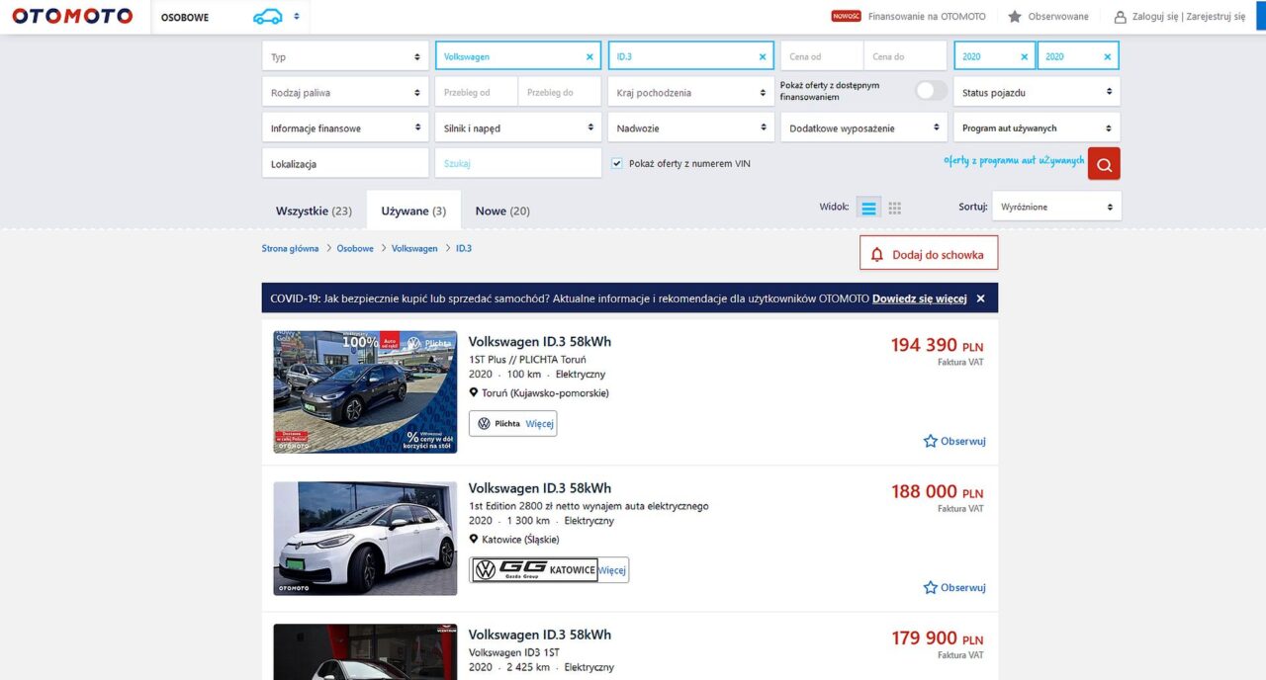Clear the ID.3 model filter
Viewport: 1266px width, 680px height.
(762, 57)
